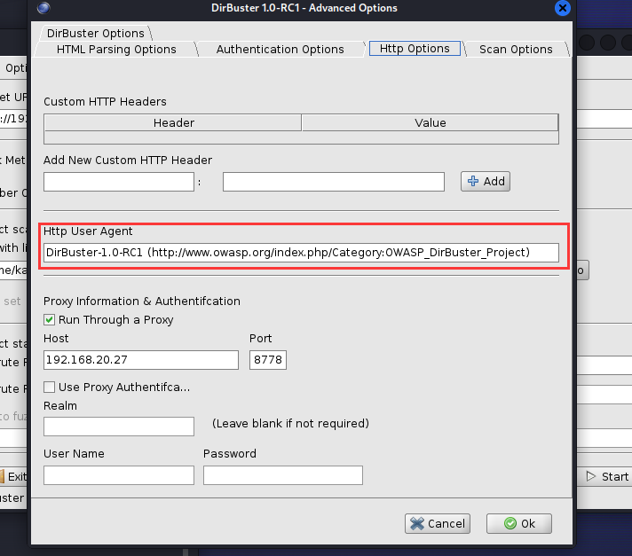
Task: Click the DirBuster globe icon in title bar
Action: point(43,8)
